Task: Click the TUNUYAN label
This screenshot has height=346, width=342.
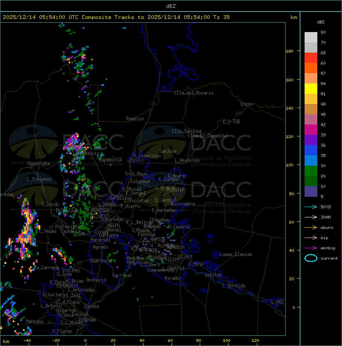Action: pos(87,320)
